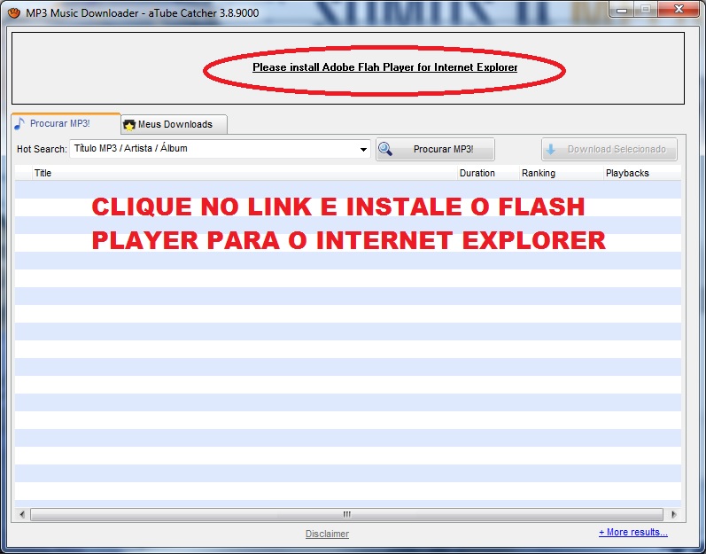Click the aTube Catcher title bar icon

[14, 12]
